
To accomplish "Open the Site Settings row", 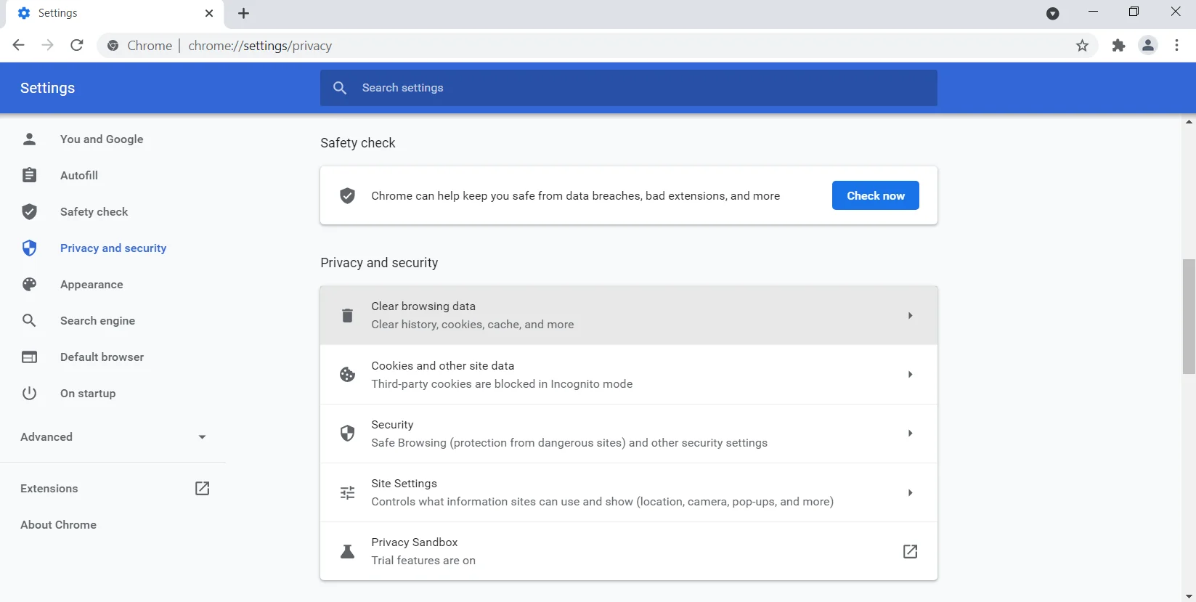I will [629, 492].
